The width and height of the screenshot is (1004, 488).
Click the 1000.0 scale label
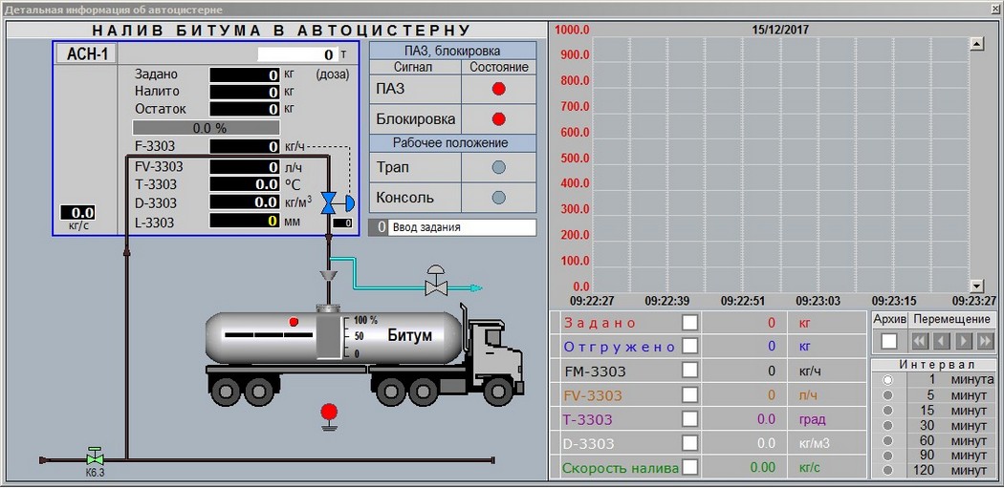[572, 30]
